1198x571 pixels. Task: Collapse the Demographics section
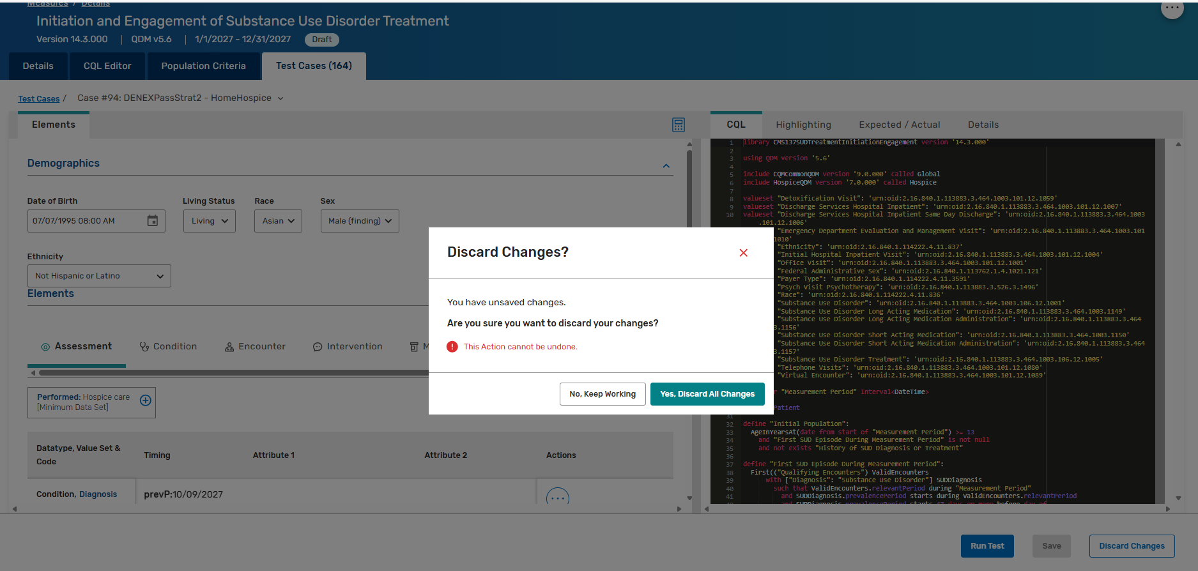[x=666, y=166]
